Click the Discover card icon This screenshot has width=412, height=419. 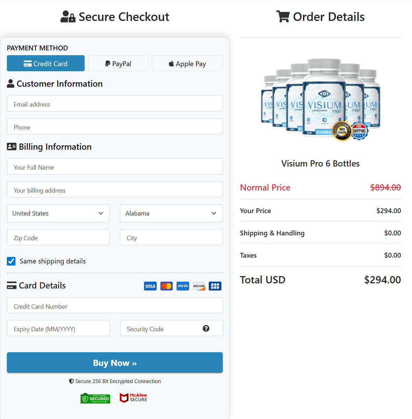(199, 286)
